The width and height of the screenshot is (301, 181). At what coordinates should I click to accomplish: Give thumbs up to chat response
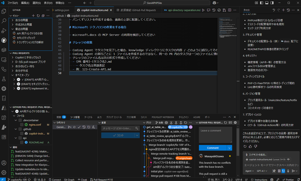point(250,146)
